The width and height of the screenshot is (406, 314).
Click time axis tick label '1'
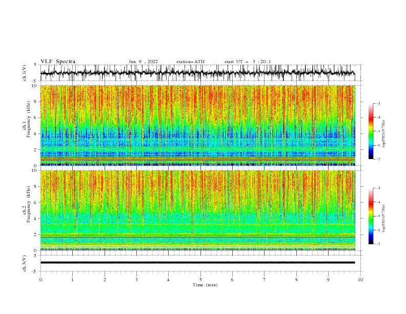(x=73, y=280)
